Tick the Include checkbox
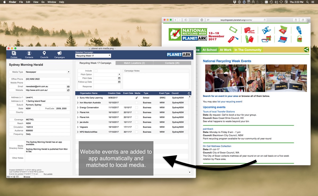This screenshot has height=196, width=318. coord(96,71)
